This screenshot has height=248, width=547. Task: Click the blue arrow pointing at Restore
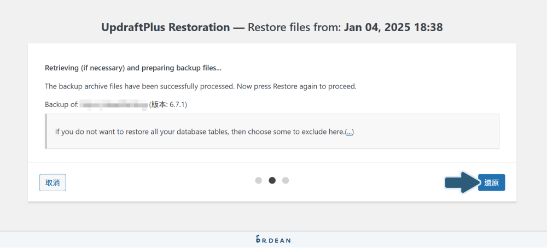[461, 182]
